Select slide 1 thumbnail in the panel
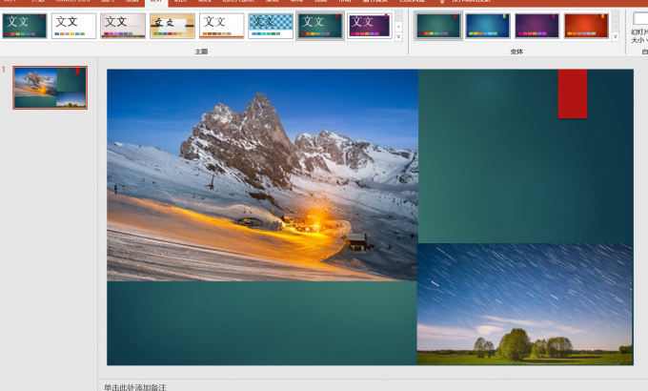 click(x=50, y=88)
